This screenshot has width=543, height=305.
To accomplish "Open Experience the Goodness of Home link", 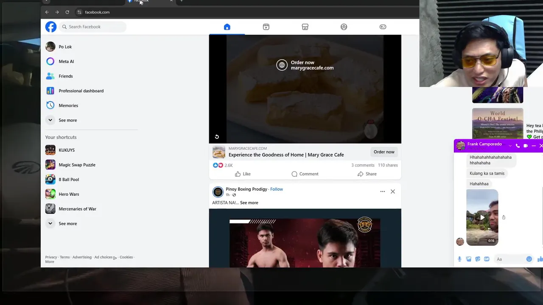I will (286, 155).
